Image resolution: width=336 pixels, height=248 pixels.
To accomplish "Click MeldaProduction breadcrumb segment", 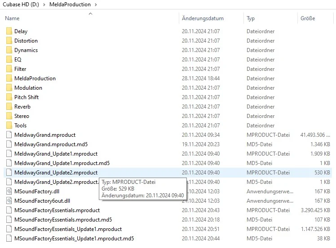I will (70, 4).
